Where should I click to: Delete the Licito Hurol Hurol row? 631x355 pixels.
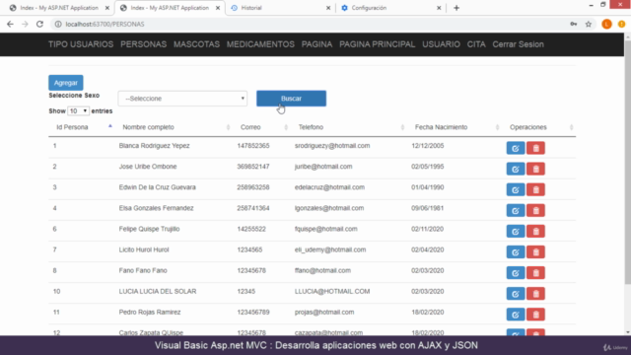[x=535, y=252]
